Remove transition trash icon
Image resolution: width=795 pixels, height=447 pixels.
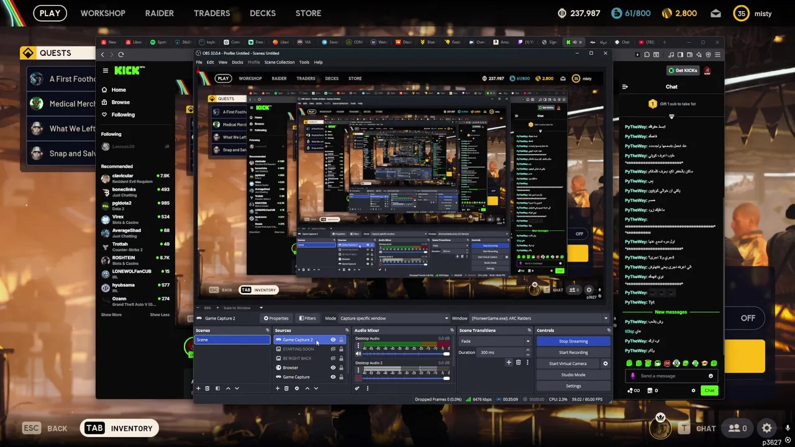(x=518, y=362)
